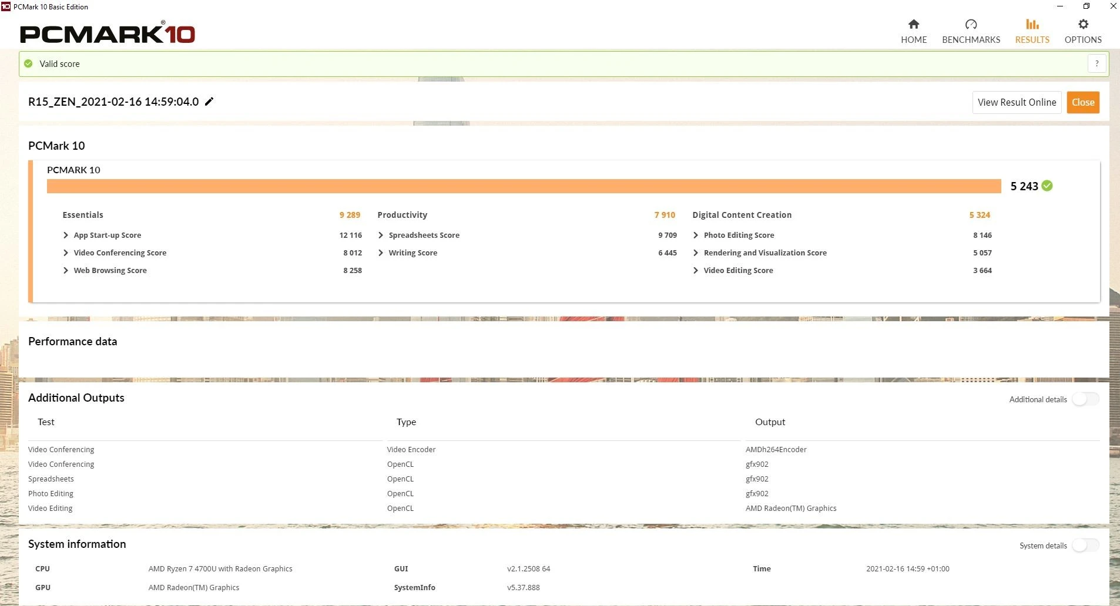Viewport: 1120px width, 606px height.
Task: Turn on the System details toggle
Action: [x=1085, y=546]
